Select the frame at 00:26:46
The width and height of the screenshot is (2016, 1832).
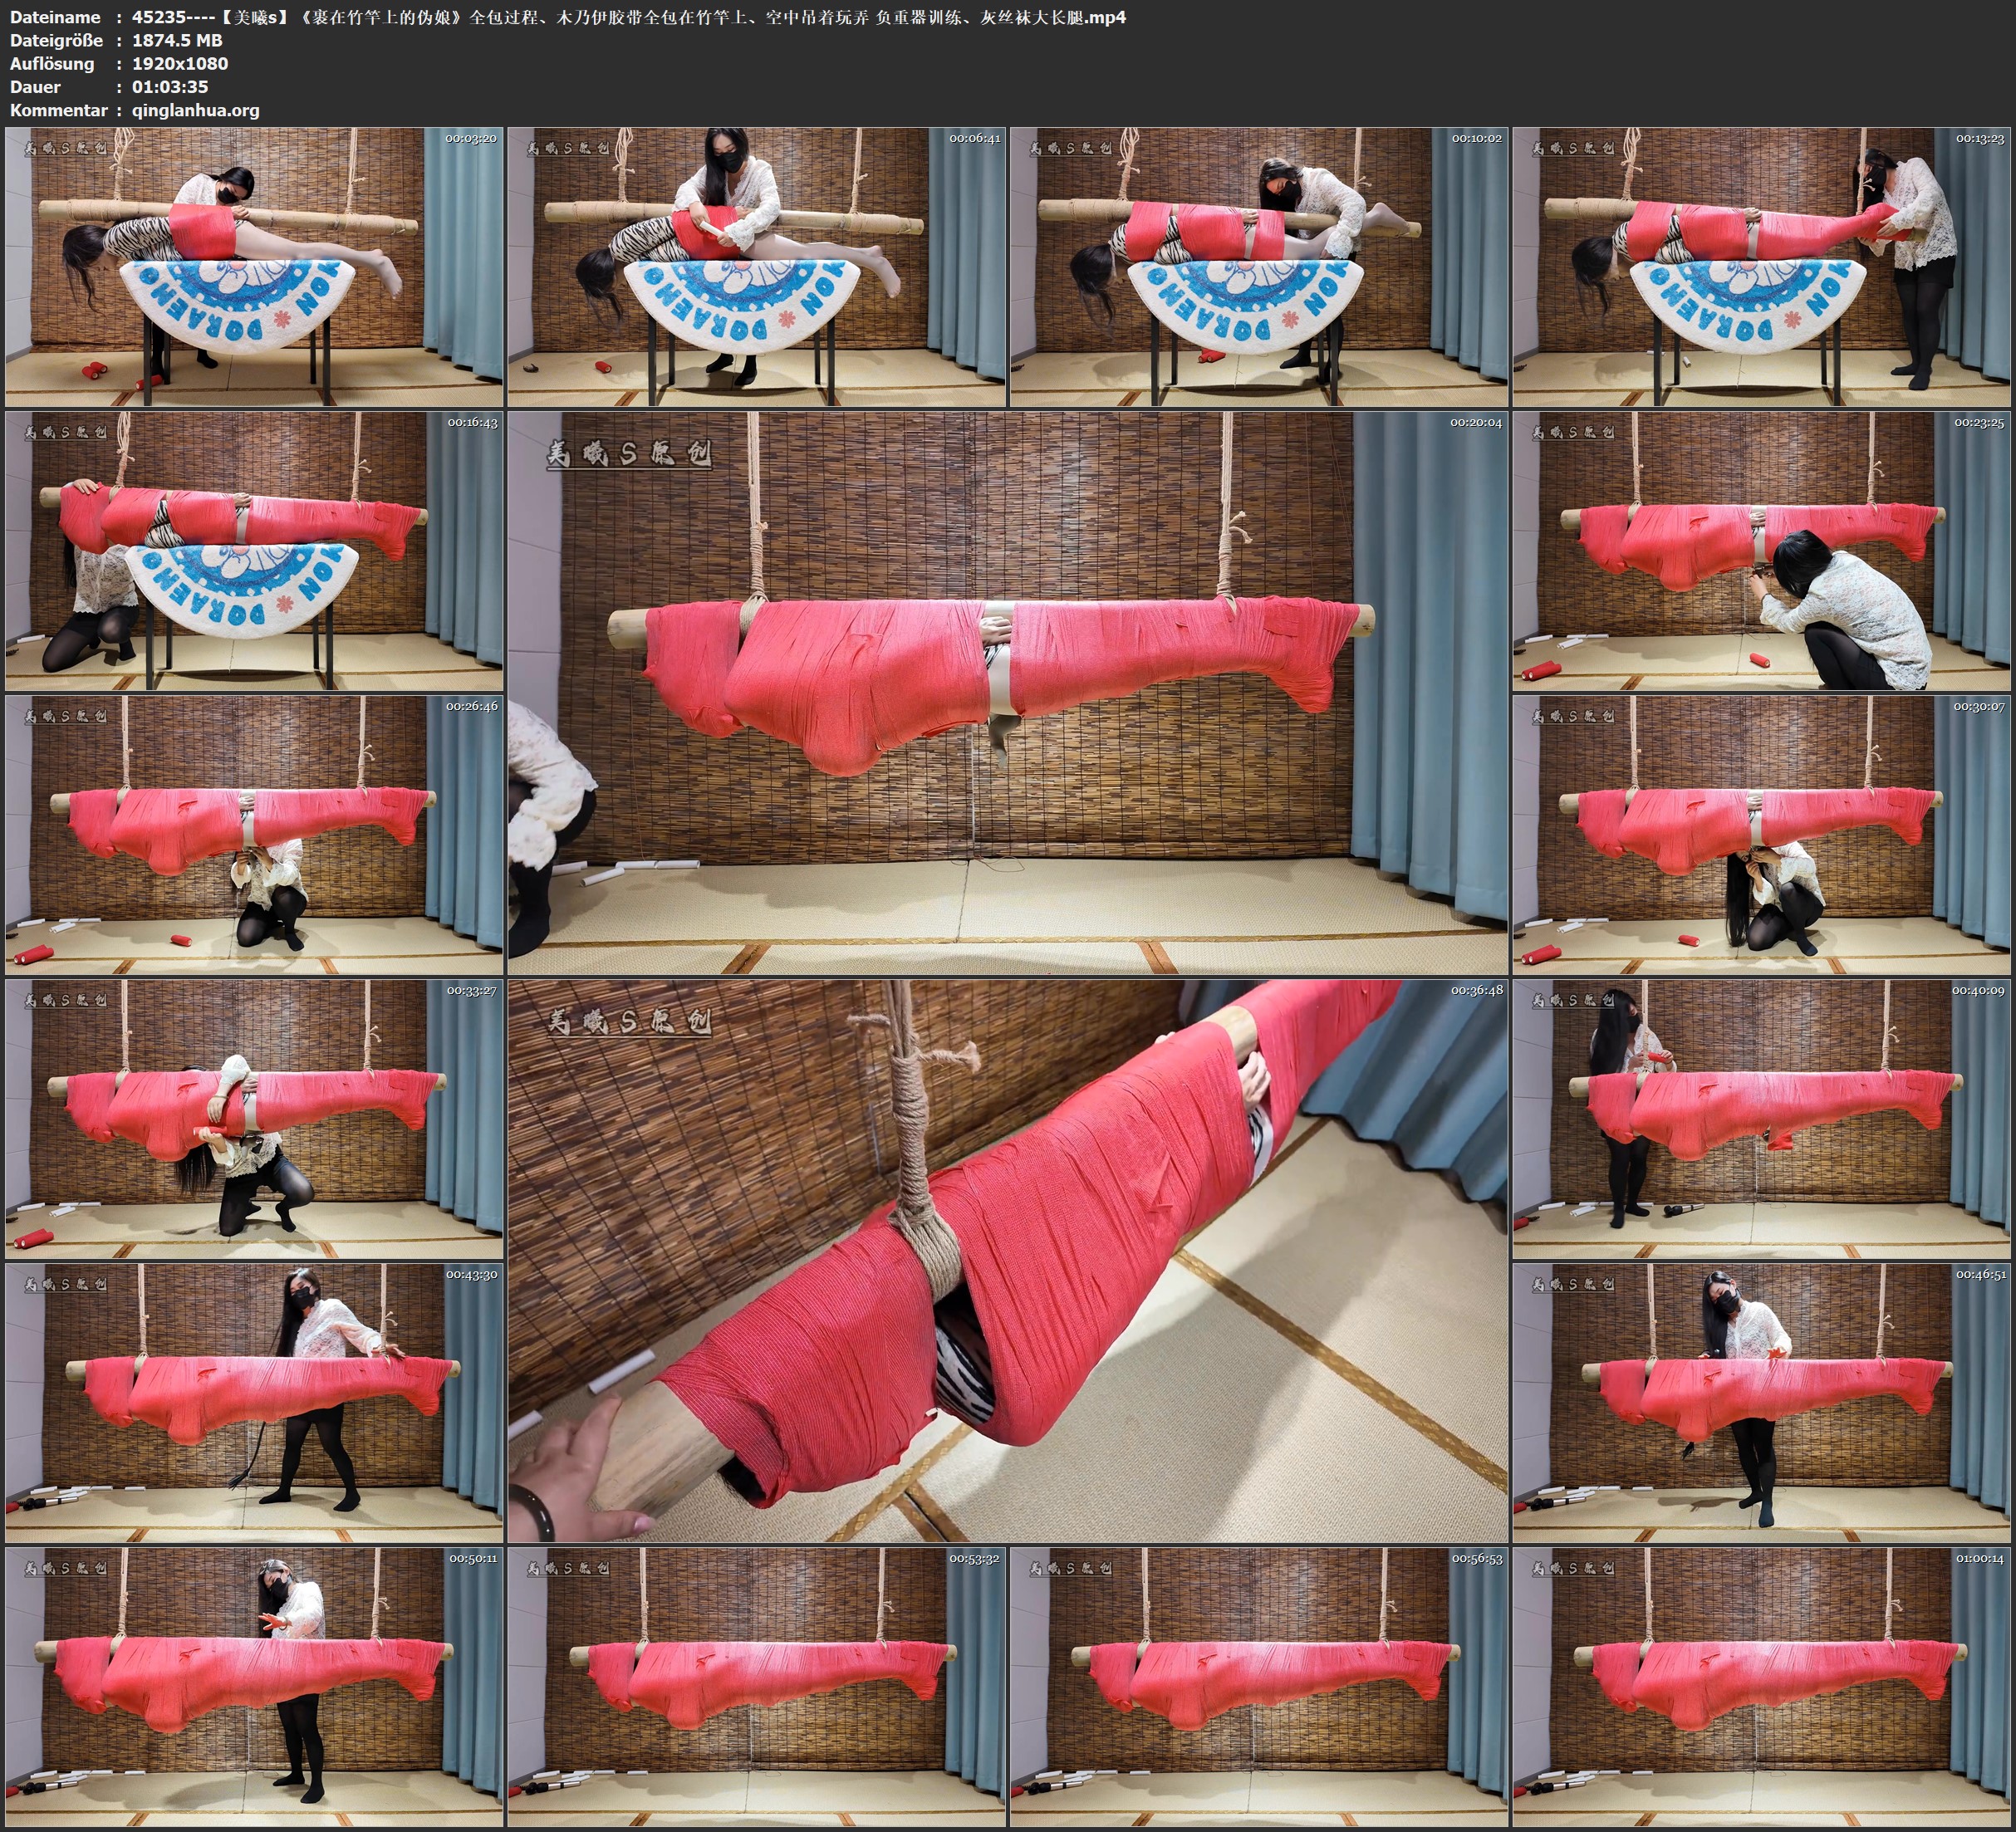[x=254, y=835]
